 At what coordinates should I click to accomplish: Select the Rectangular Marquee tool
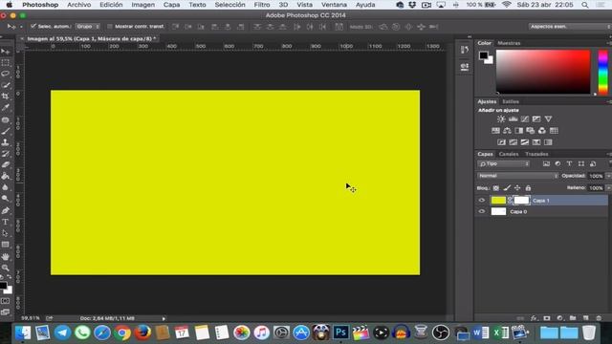[6, 63]
